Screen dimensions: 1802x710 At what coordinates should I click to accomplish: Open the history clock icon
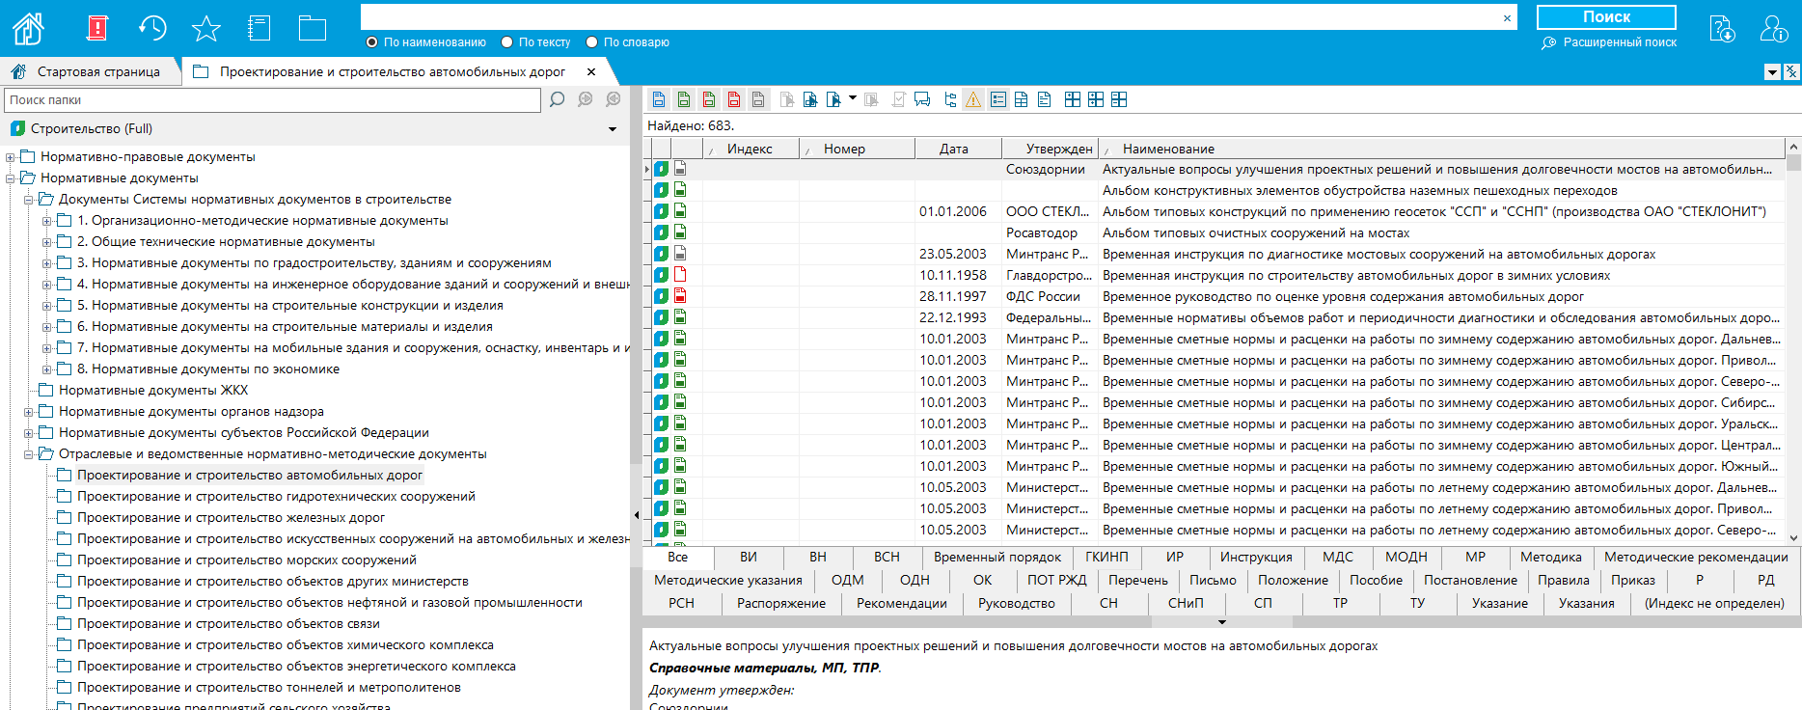(x=152, y=28)
